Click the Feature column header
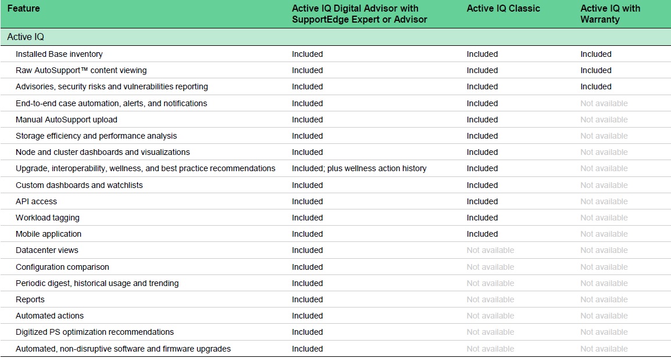 tap(23, 9)
